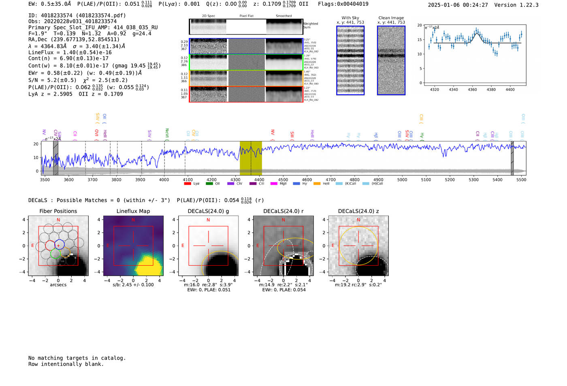This screenshot has width=567, height=386.
Task: Click the CIV legend swatch
Action: coord(231,183)
